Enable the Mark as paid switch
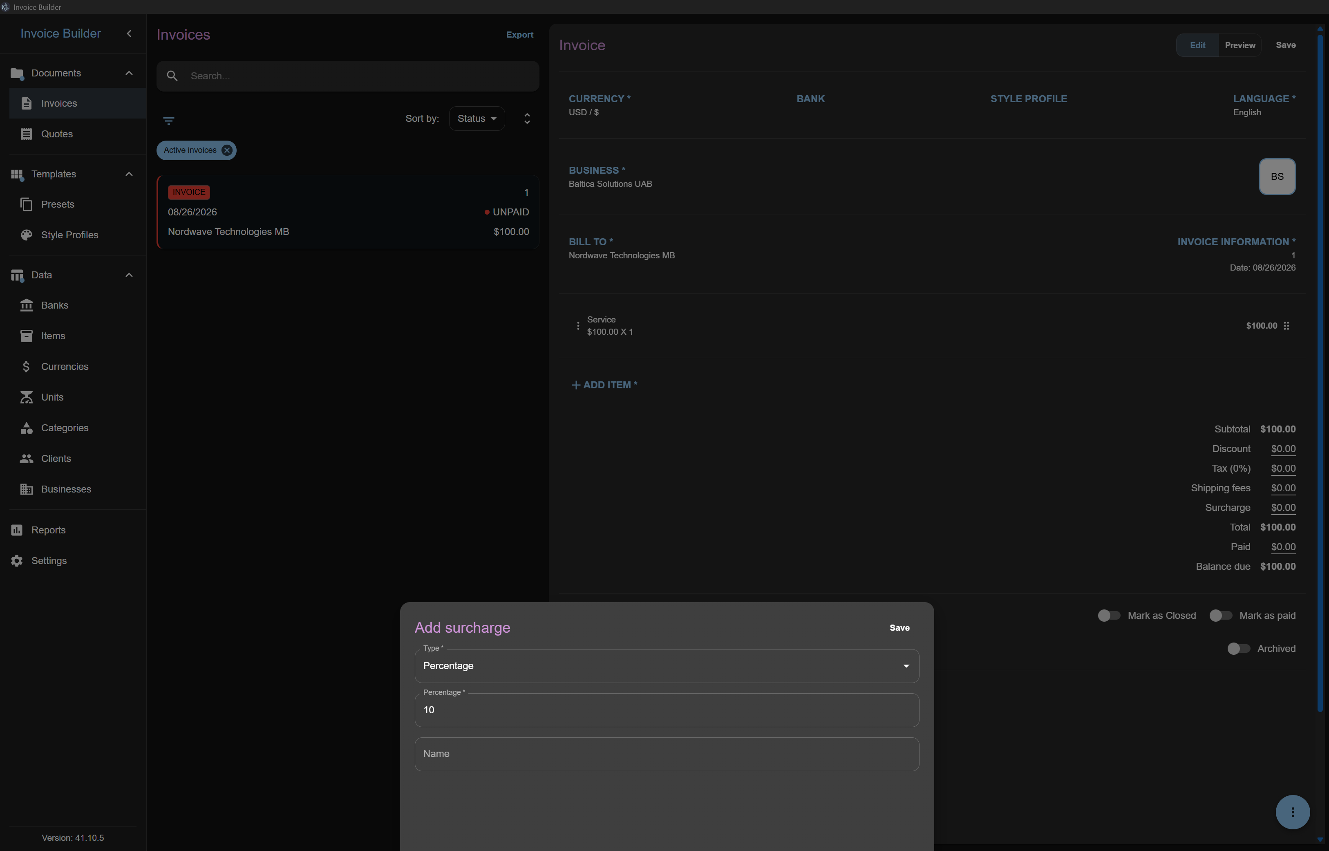The height and width of the screenshot is (851, 1329). pos(1220,616)
